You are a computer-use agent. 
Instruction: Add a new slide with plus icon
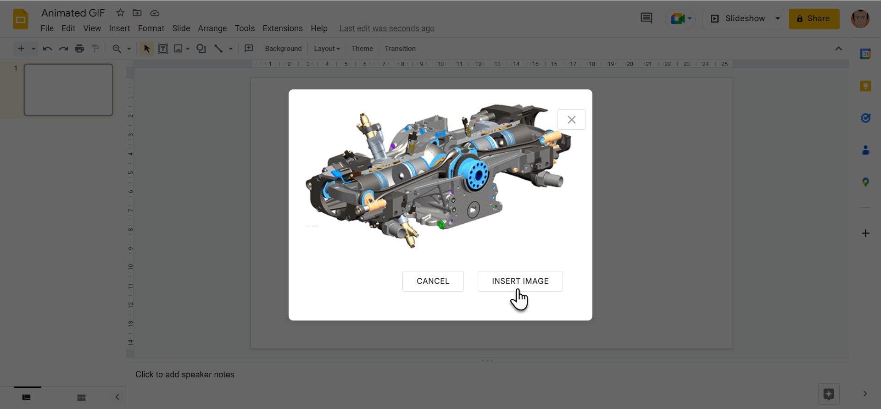pos(21,49)
